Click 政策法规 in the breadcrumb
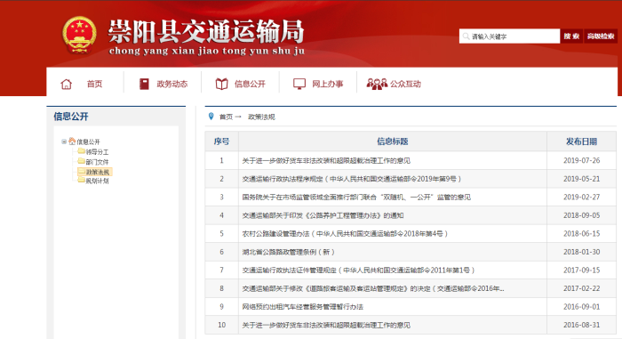Screen dimensions: 622x339 coord(261,117)
